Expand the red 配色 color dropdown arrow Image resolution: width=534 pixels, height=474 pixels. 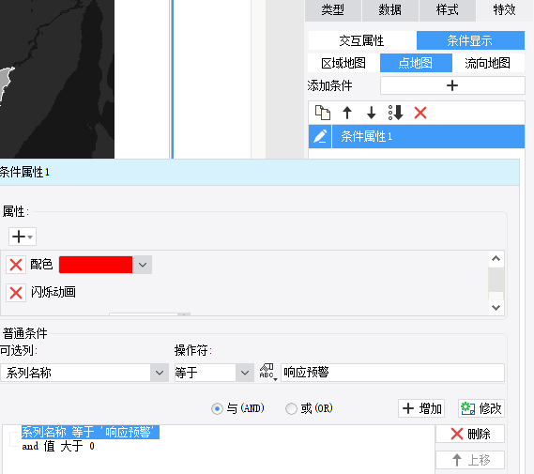[143, 265]
